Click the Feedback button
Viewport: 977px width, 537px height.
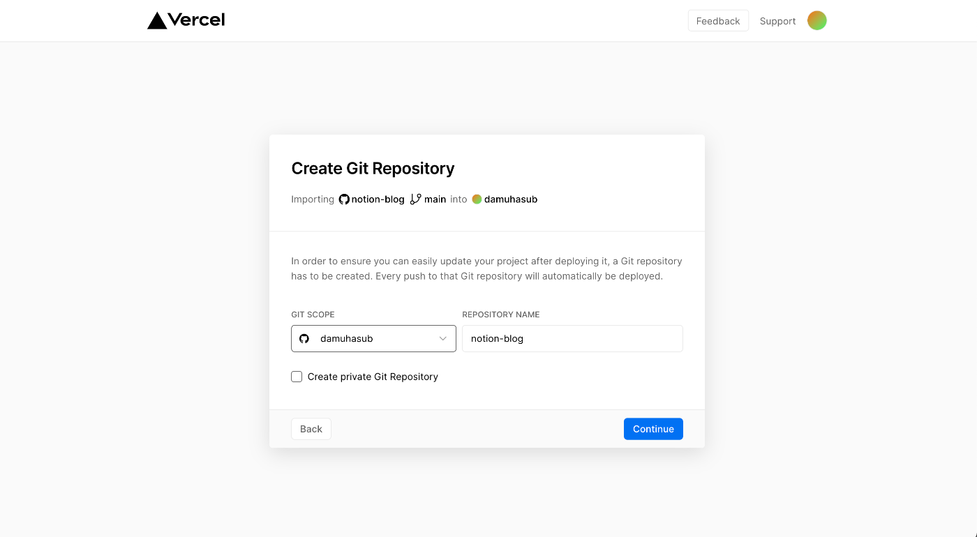[718, 21]
